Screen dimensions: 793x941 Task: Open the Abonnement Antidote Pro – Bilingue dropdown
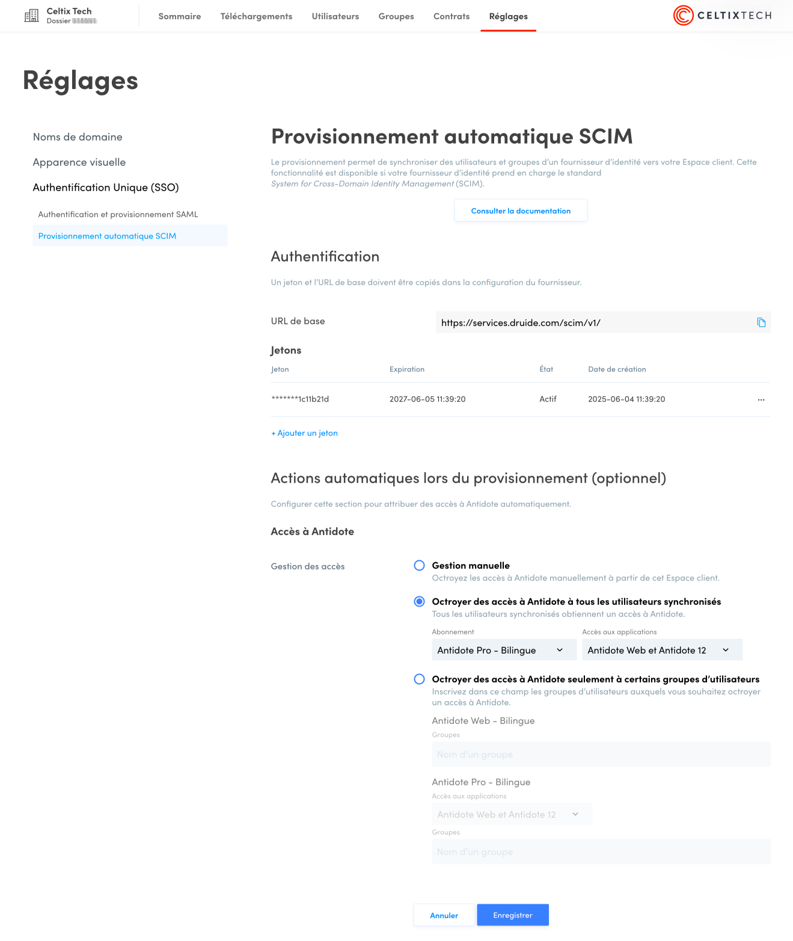pyautogui.click(x=504, y=650)
